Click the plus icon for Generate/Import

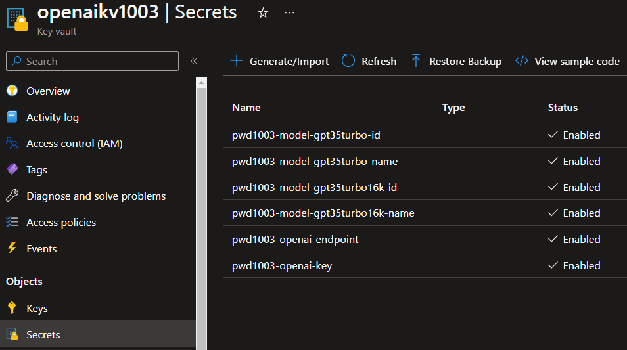(237, 61)
